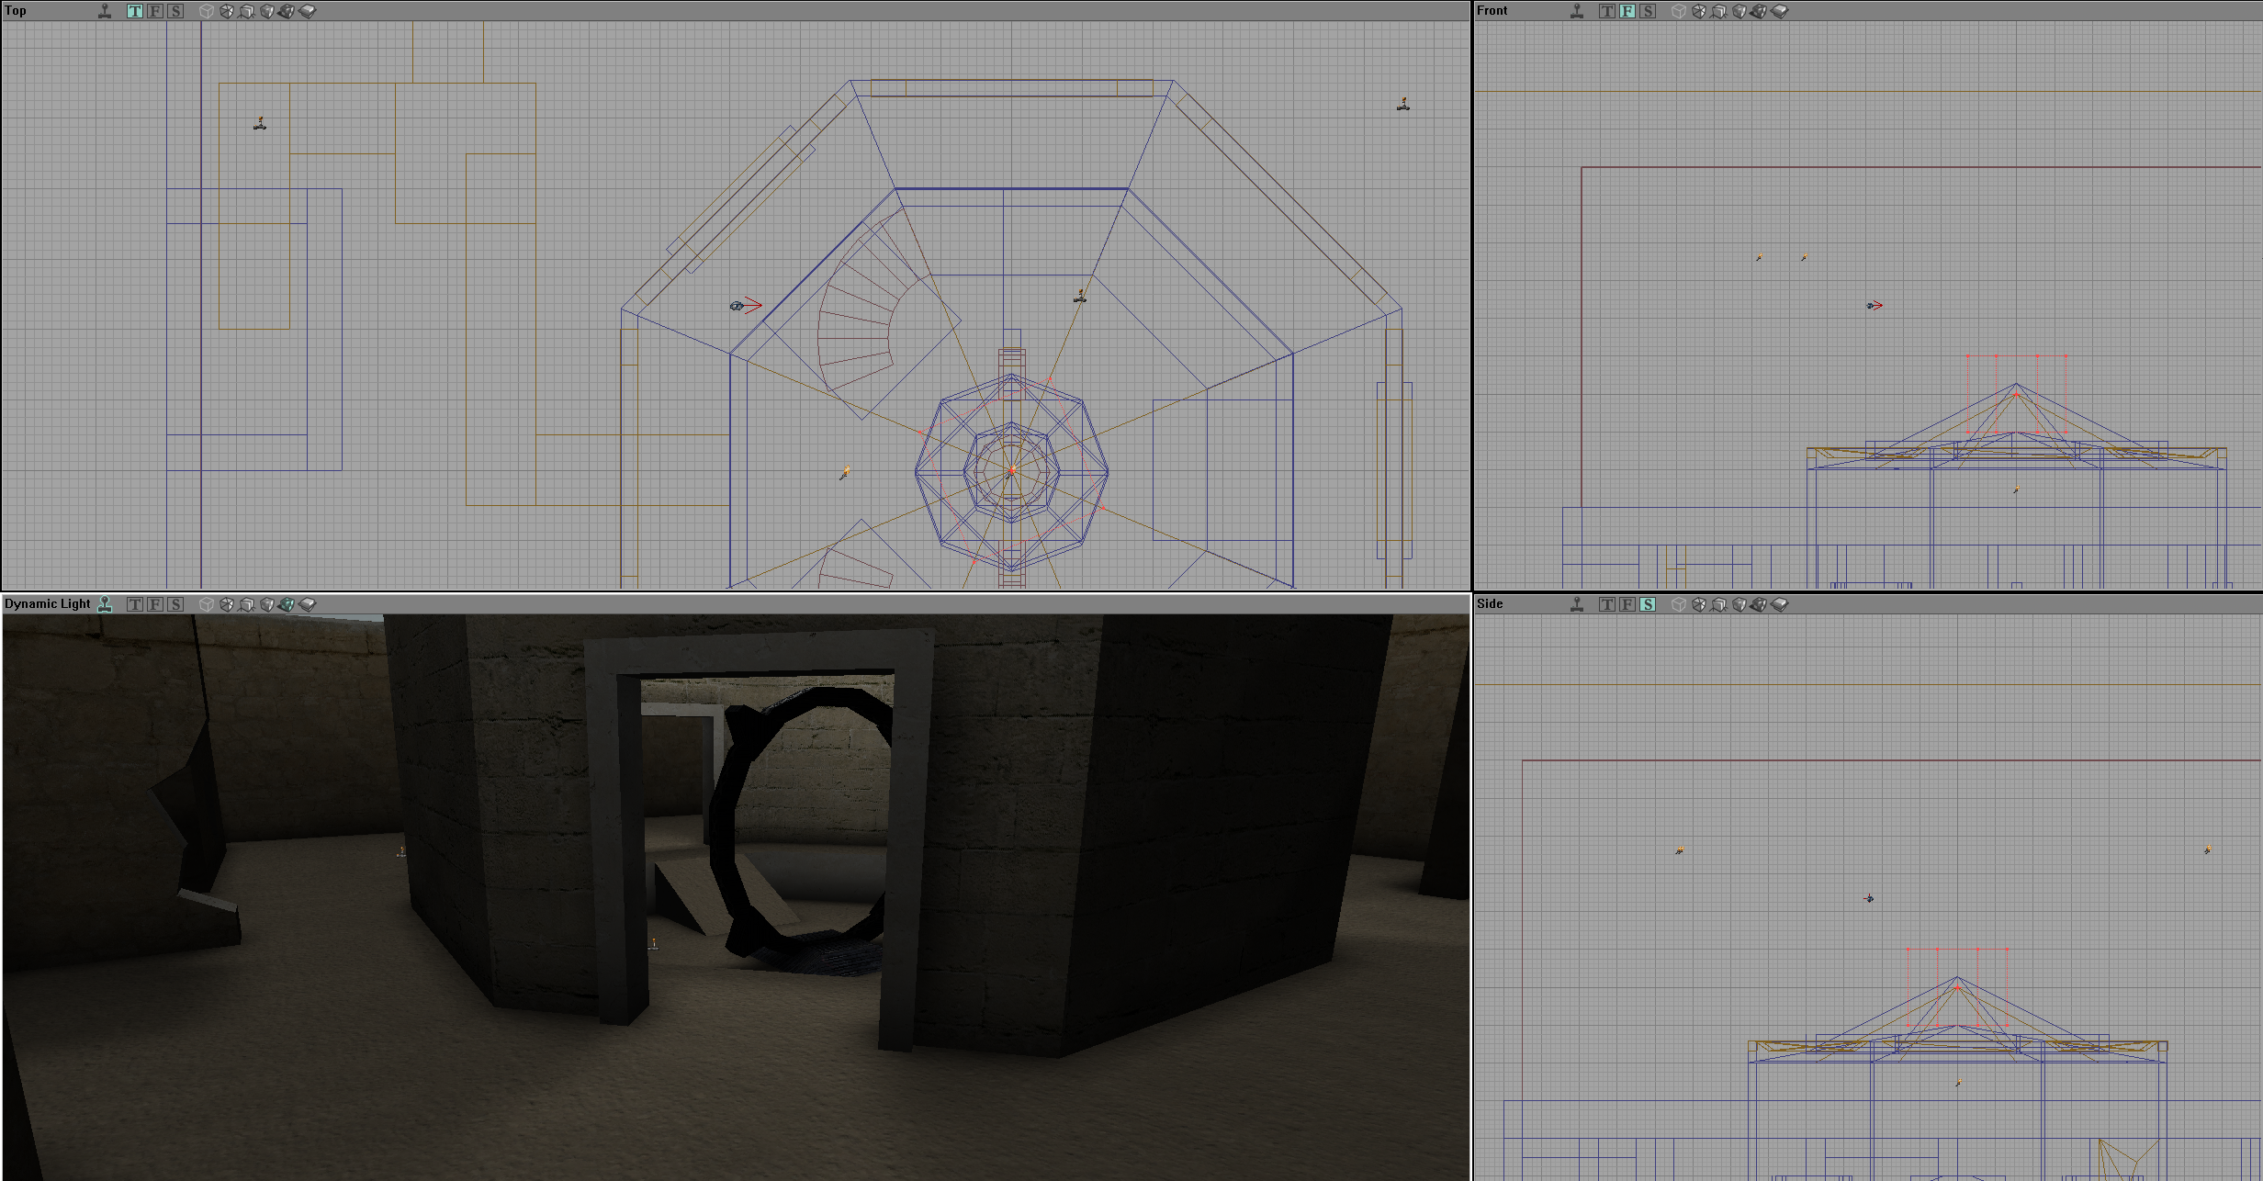This screenshot has height=1181, width=2263.
Task: Set 3D viewport to Texture Usage mode
Action: click(227, 604)
